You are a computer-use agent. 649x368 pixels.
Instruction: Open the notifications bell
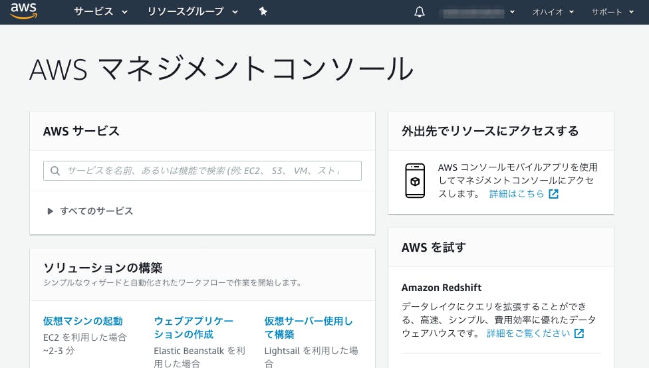(x=419, y=12)
